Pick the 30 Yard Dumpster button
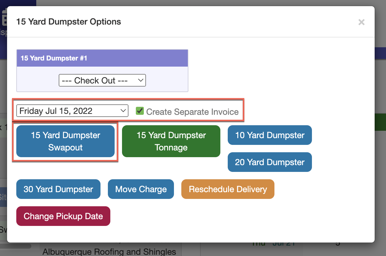Screen dimensions: 386x256 [x=58, y=189]
